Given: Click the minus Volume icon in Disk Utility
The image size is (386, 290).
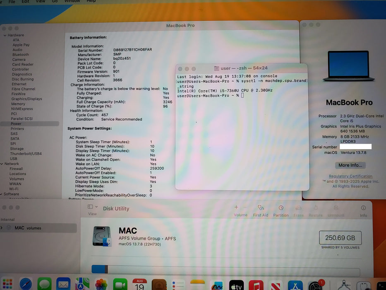Looking at the screenshot, I should point(245,208).
